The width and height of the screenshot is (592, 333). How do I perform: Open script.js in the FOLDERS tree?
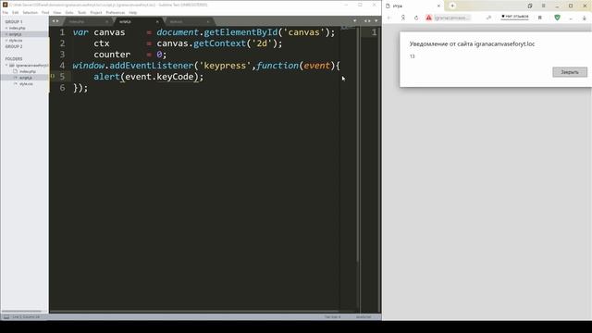pyautogui.click(x=26, y=78)
